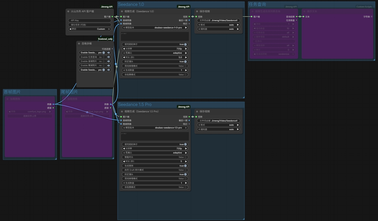Click 选择文件上传 in the 尾帧图片 group

tap(87, 116)
